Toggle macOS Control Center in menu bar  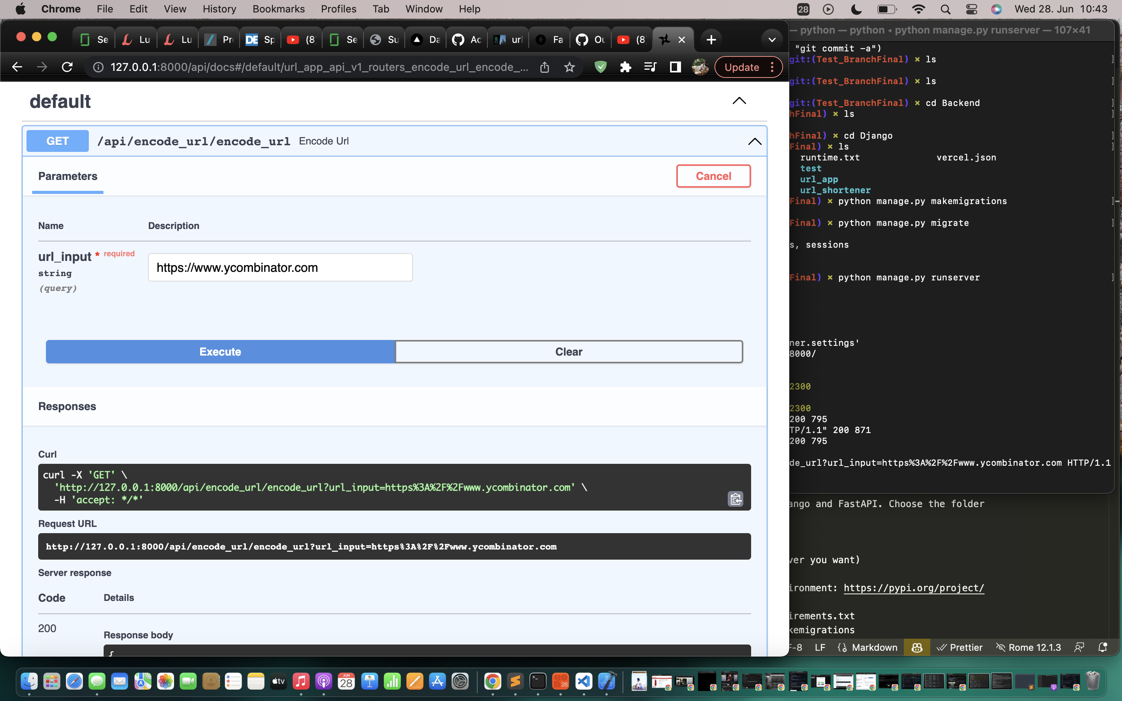pos(971,9)
